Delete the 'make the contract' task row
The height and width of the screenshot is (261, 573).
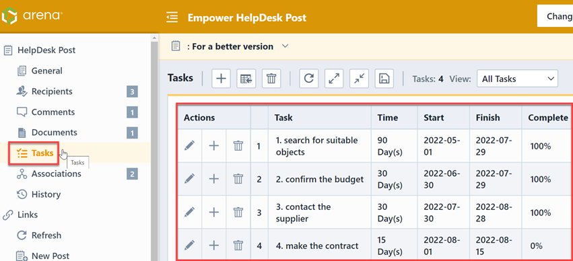[238, 245]
